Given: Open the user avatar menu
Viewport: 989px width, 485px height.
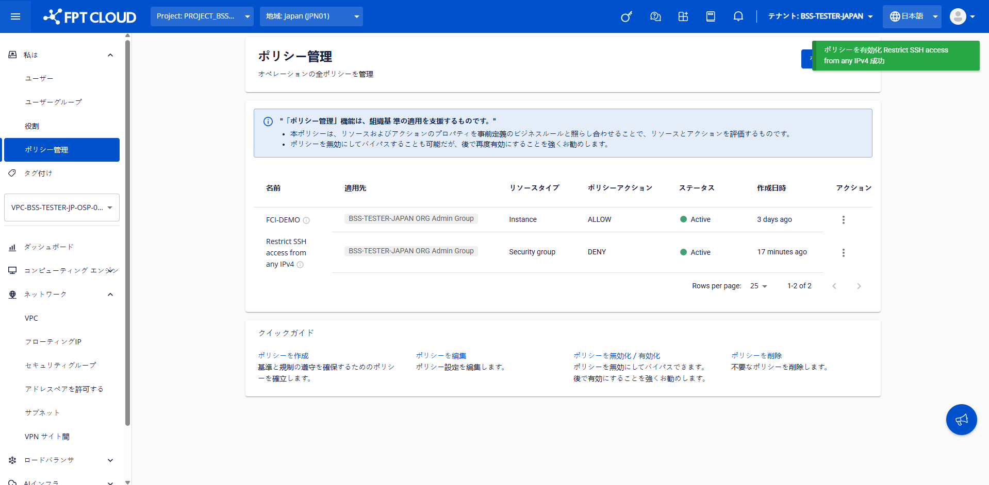Looking at the screenshot, I should (x=962, y=16).
